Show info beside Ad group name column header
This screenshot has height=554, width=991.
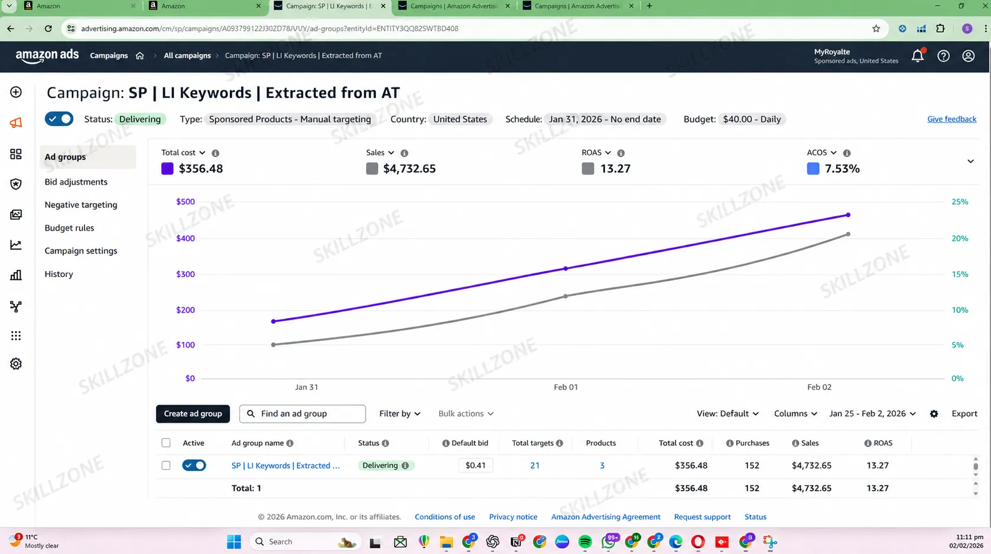pos(290,444)
